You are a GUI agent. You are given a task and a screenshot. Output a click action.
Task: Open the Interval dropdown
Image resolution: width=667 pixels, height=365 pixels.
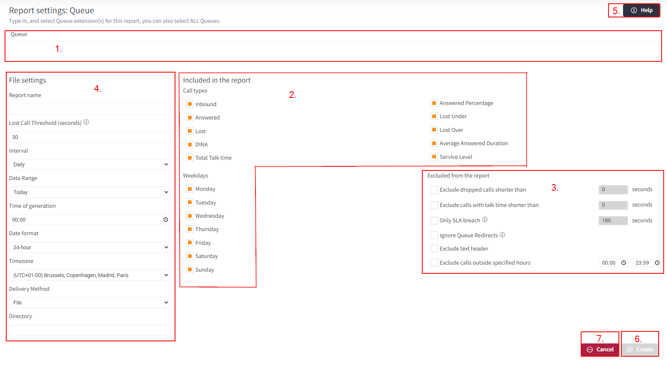(x=90, y=165)
